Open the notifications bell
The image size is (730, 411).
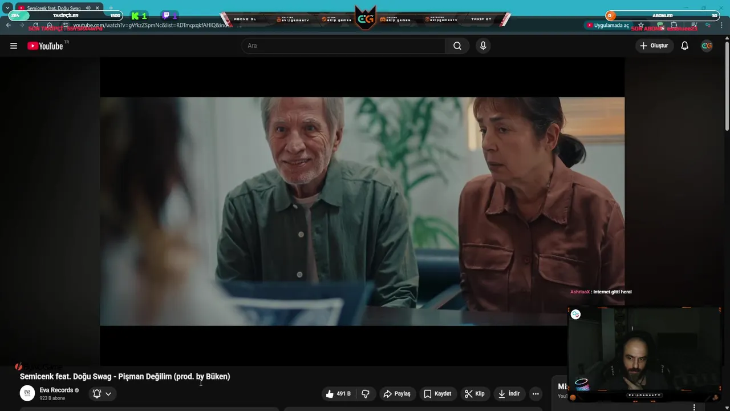[x=684, y=46]
